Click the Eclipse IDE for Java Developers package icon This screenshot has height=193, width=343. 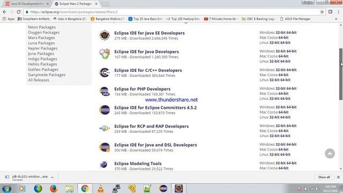105,54
